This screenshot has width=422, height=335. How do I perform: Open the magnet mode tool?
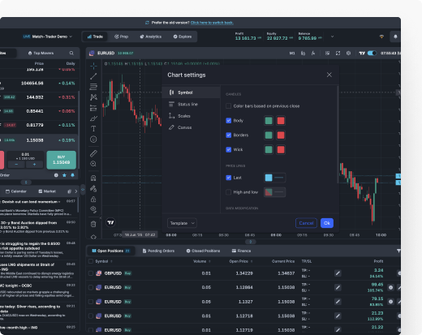93,178
